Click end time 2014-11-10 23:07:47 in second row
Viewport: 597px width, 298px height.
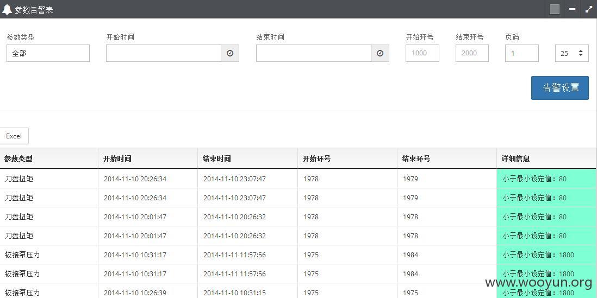234,198
